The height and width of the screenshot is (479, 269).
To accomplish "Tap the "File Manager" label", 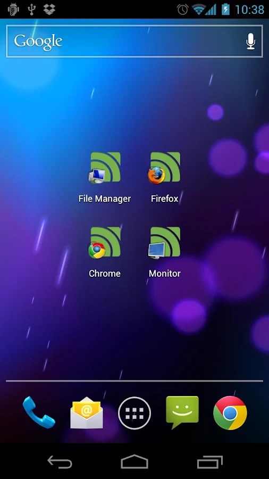I will point(105,199).
